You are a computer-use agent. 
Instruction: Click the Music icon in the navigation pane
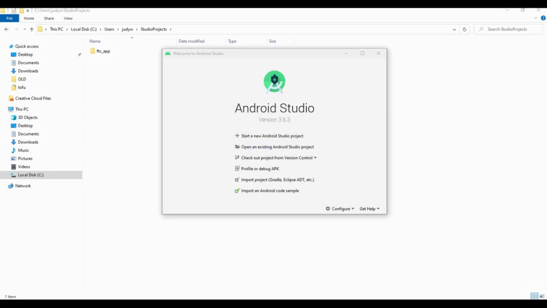pyautogui.click(x=14, y=150)
